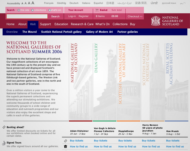This screenshot has width=190, height=151.
Task: Click the National Galleries of Scotland crest logo
Action: (x=156, y=21)
